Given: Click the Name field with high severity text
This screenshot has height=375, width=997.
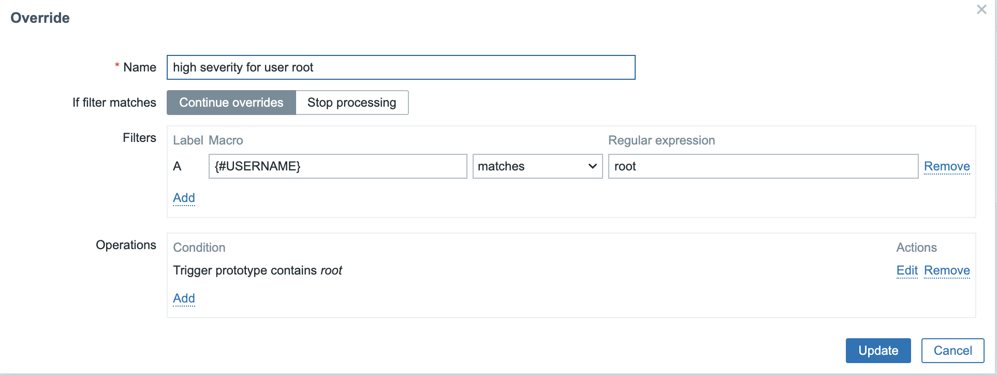Looking at the screenshot, I should (401, 67).
